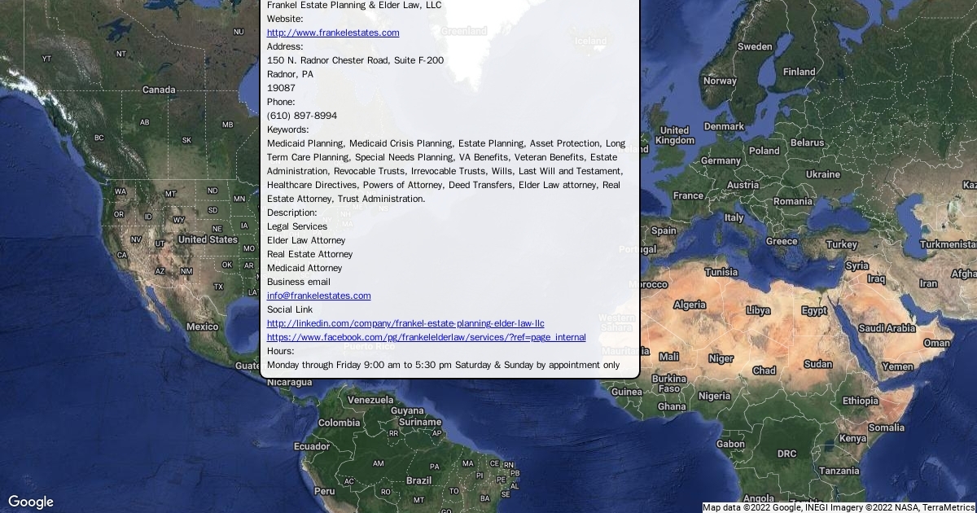This screenshot has width=977, height=513.
Task: Click the Mexico label on the map
Action: point(202,327)
